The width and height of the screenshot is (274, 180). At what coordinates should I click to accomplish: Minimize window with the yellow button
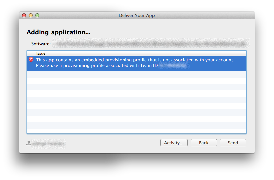pyautogui.click(x=31, y=15)
